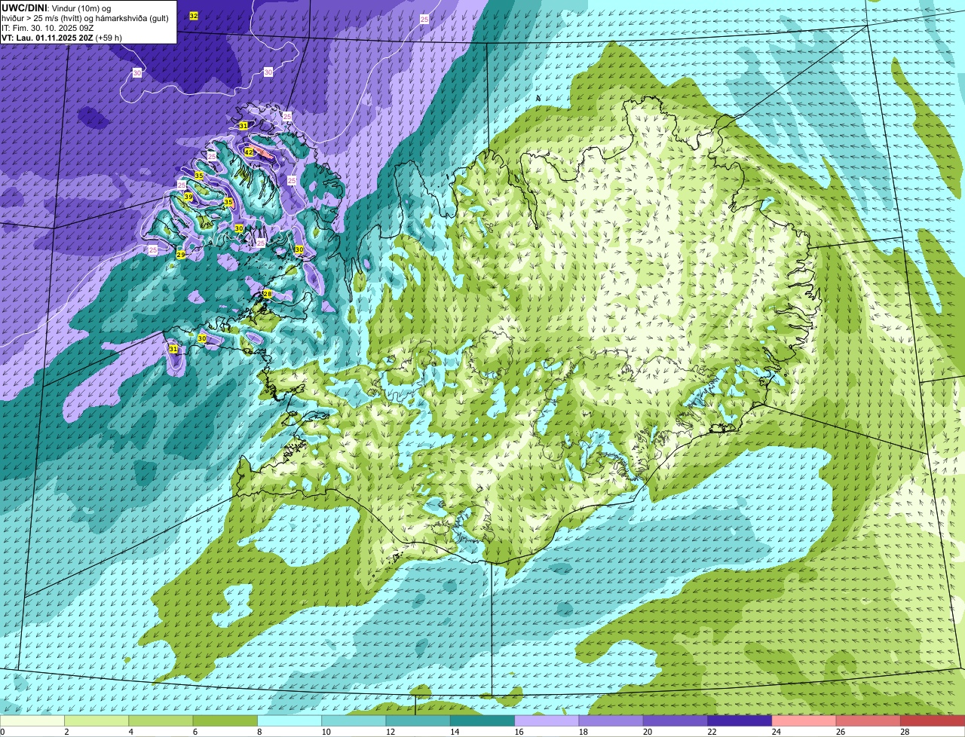Screen dimensions: 965x737
Task: Click the legend scale number 16
Action: (x=519, y=732)
